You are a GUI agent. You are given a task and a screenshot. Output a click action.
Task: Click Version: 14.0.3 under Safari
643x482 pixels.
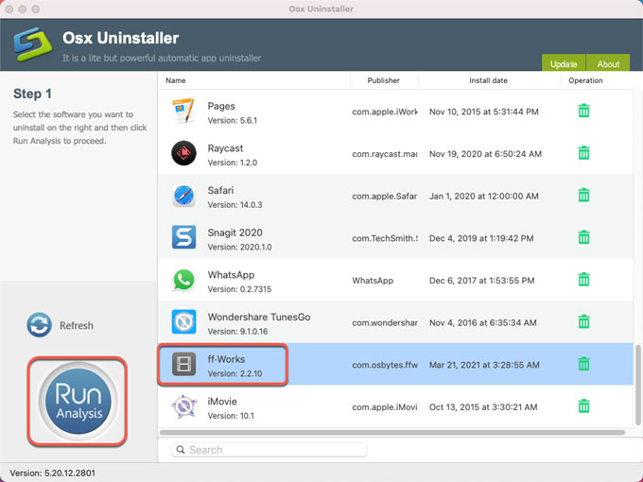(x=235, y=204)
